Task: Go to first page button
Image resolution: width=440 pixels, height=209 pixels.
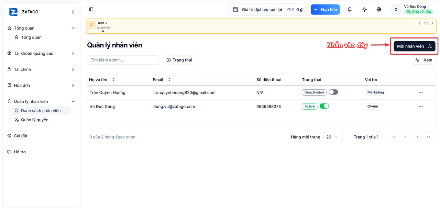Action: [x=394, y=137]
